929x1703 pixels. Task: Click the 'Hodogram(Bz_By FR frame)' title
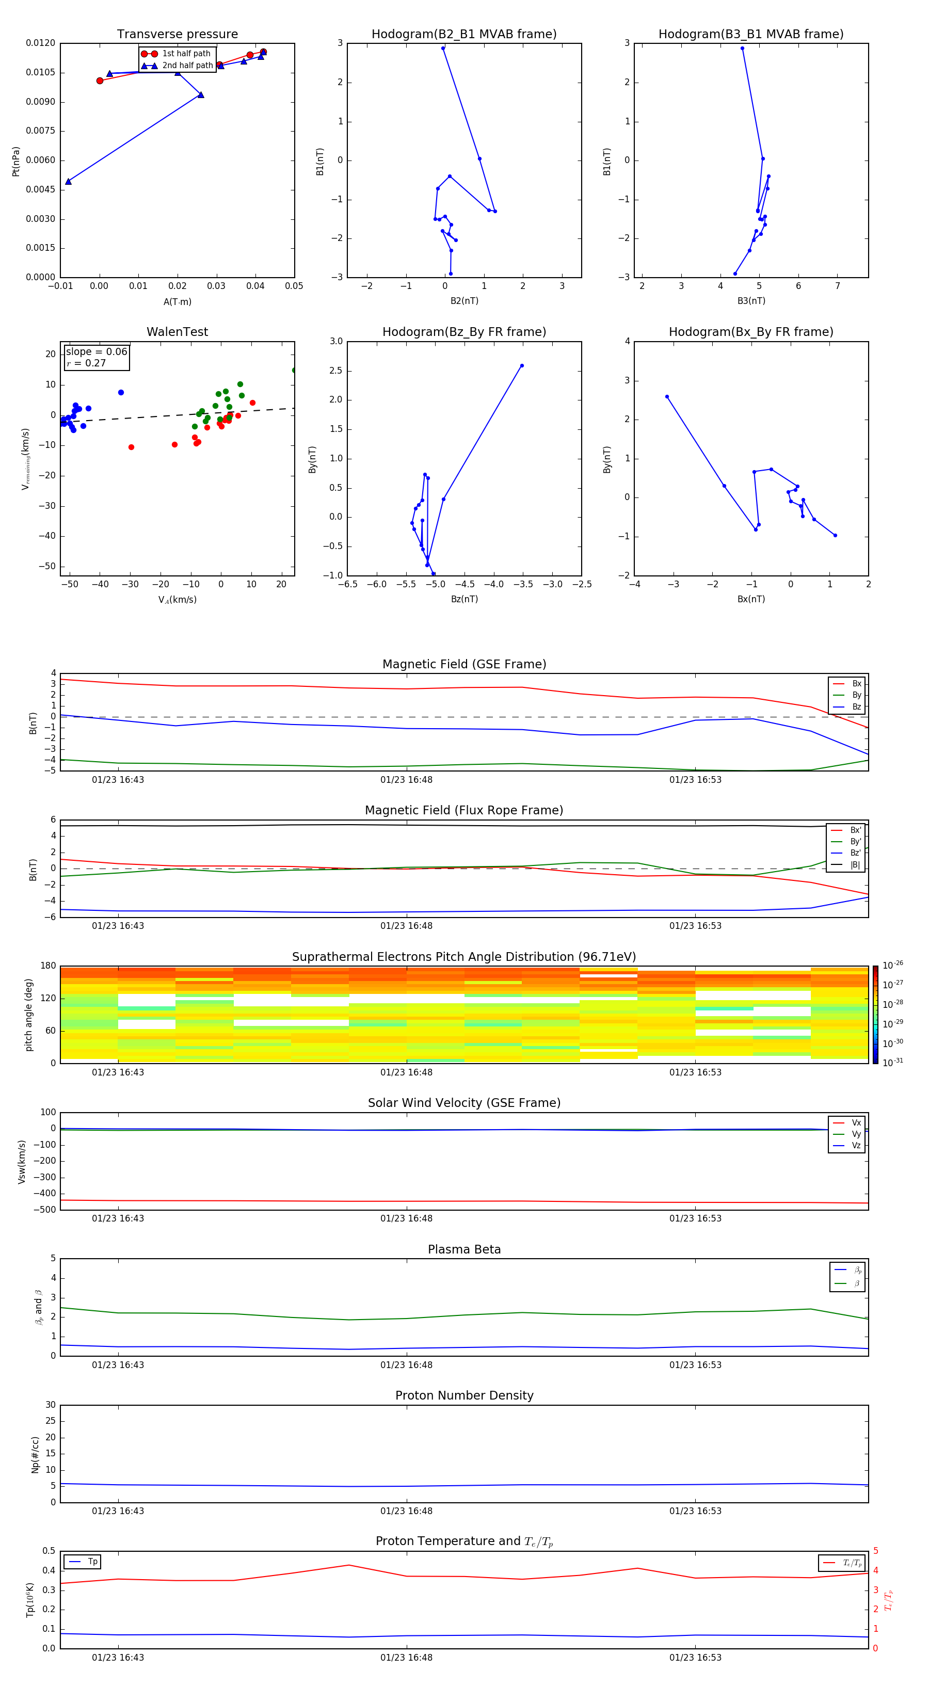[x=464, y=332]
